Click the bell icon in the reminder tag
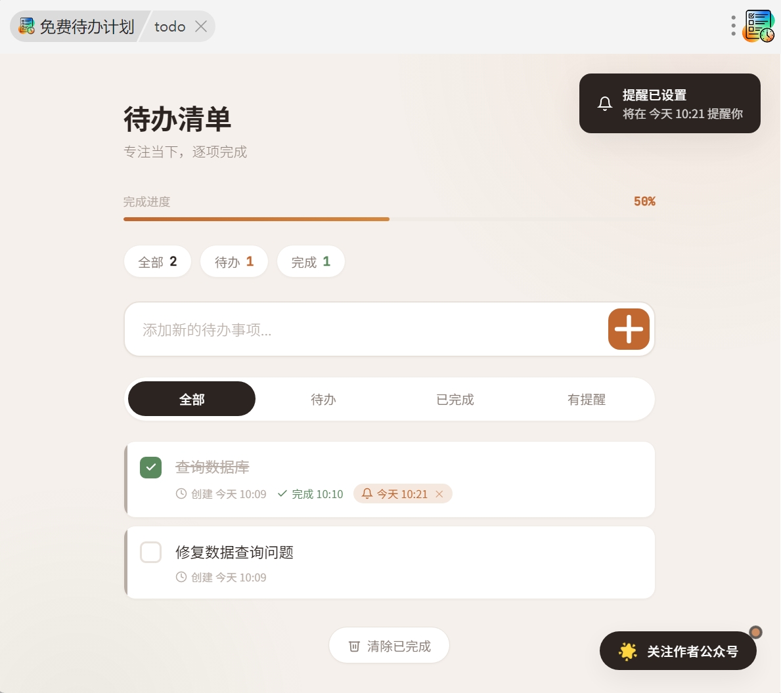 pos(367,493)
